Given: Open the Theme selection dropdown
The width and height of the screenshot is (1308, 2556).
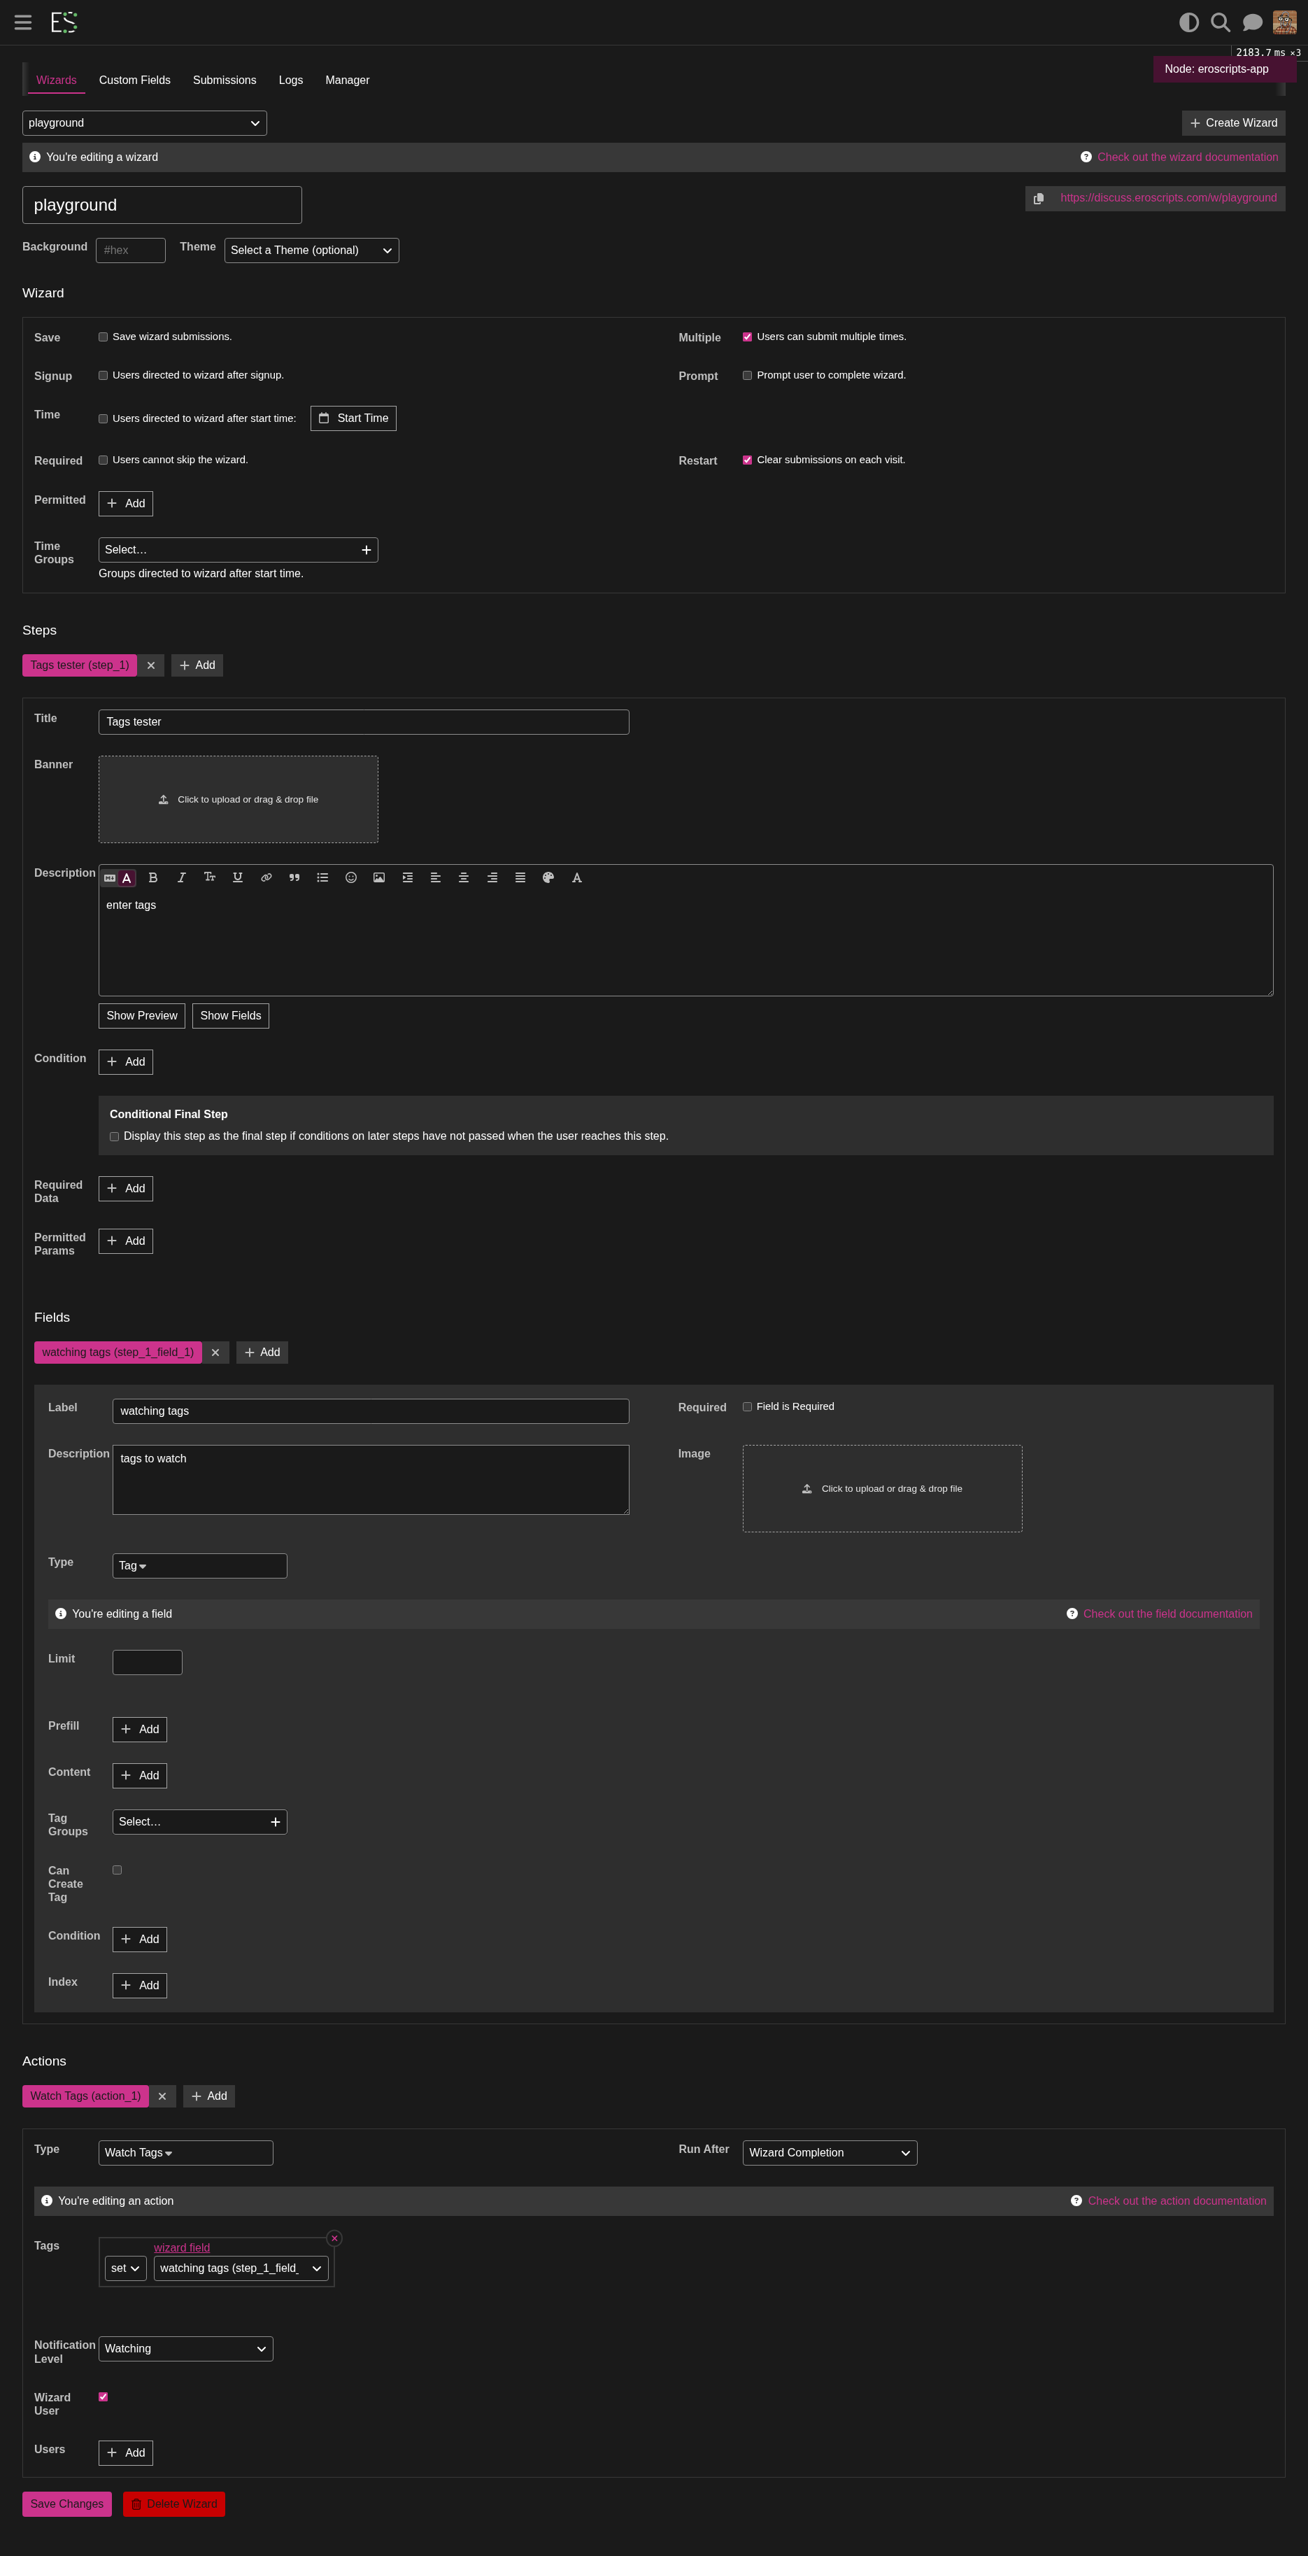Looking at the screenshot, I should [x=311, y=250].
